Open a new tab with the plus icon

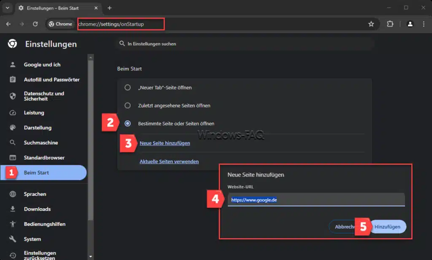tap(109, 8)
